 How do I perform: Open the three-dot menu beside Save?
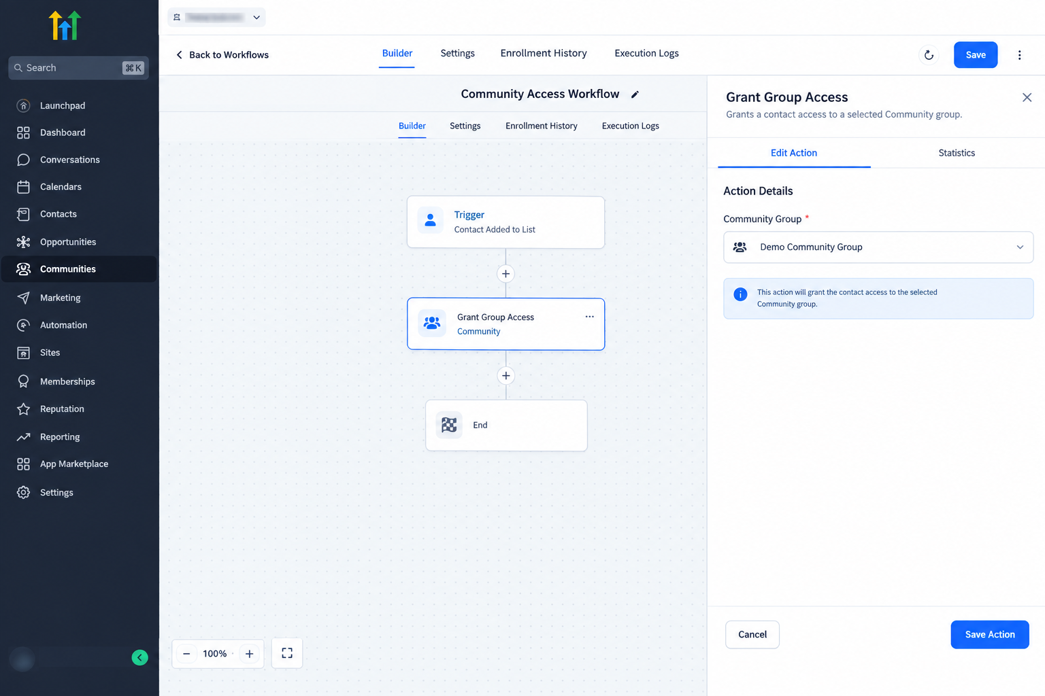1019,55
